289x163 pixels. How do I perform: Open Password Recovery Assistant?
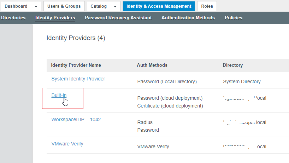[118, 18]
